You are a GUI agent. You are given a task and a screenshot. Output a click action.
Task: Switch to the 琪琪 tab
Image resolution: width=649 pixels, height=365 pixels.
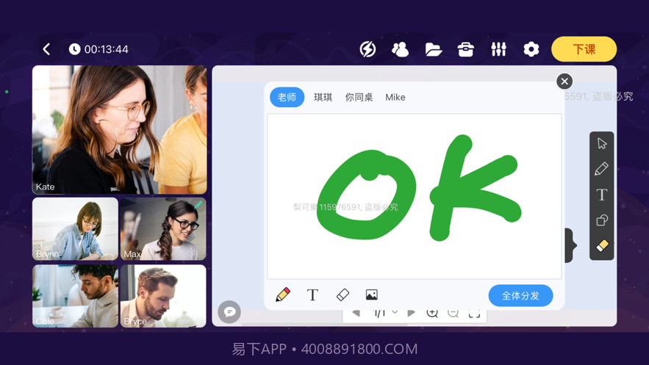tap(323, 97)
